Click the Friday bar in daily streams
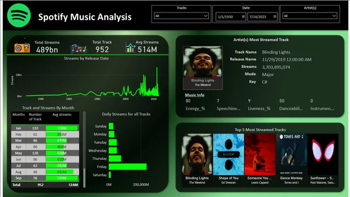Screen dimensions: 350x197 coord(127,166)
